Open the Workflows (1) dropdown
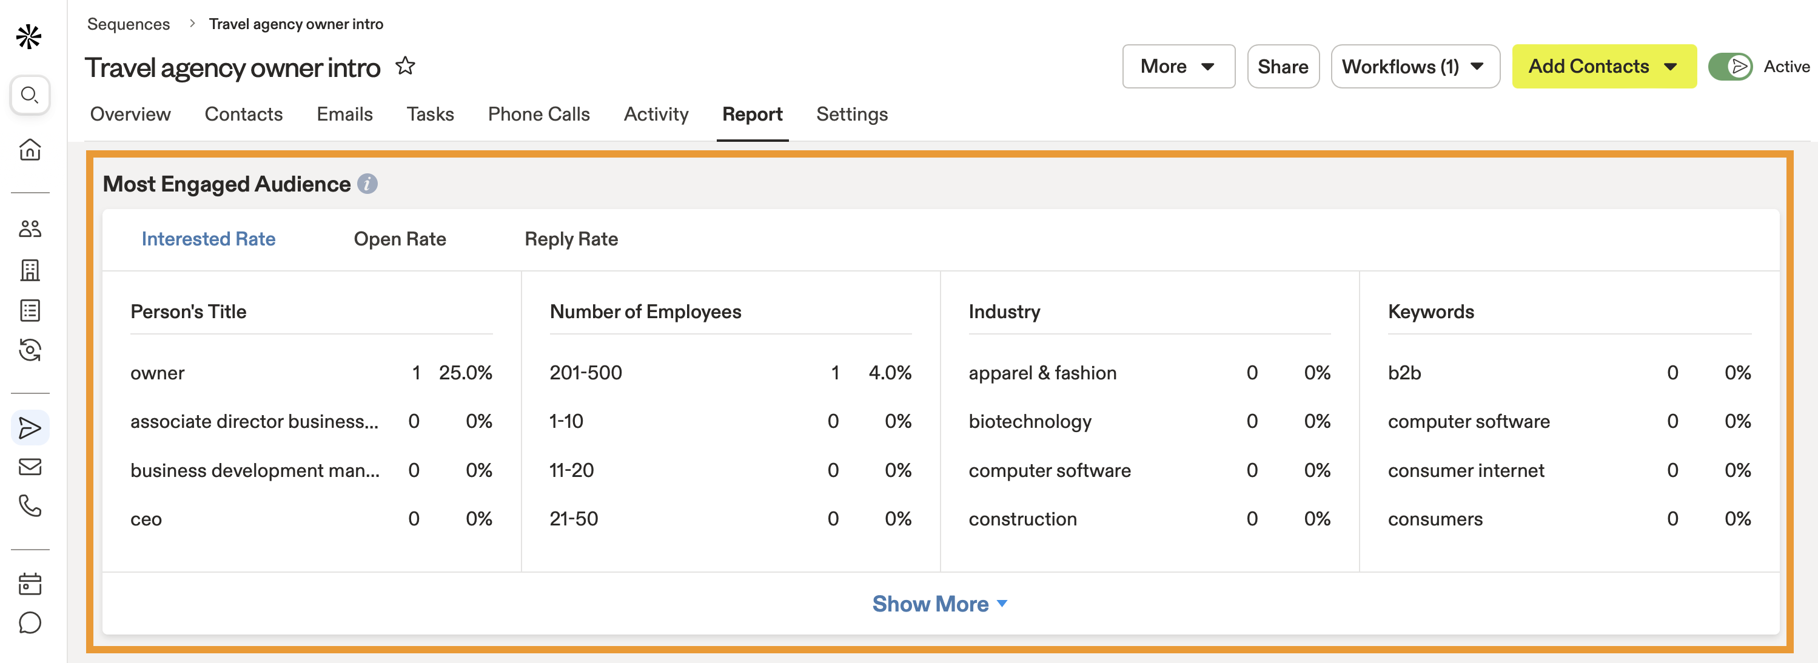This screenshot has height=663, width=1818. tap(1414, 66)
